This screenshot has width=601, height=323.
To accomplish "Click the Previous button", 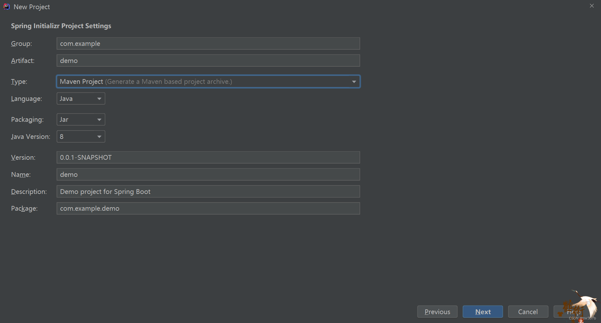I will pos(437,312).
